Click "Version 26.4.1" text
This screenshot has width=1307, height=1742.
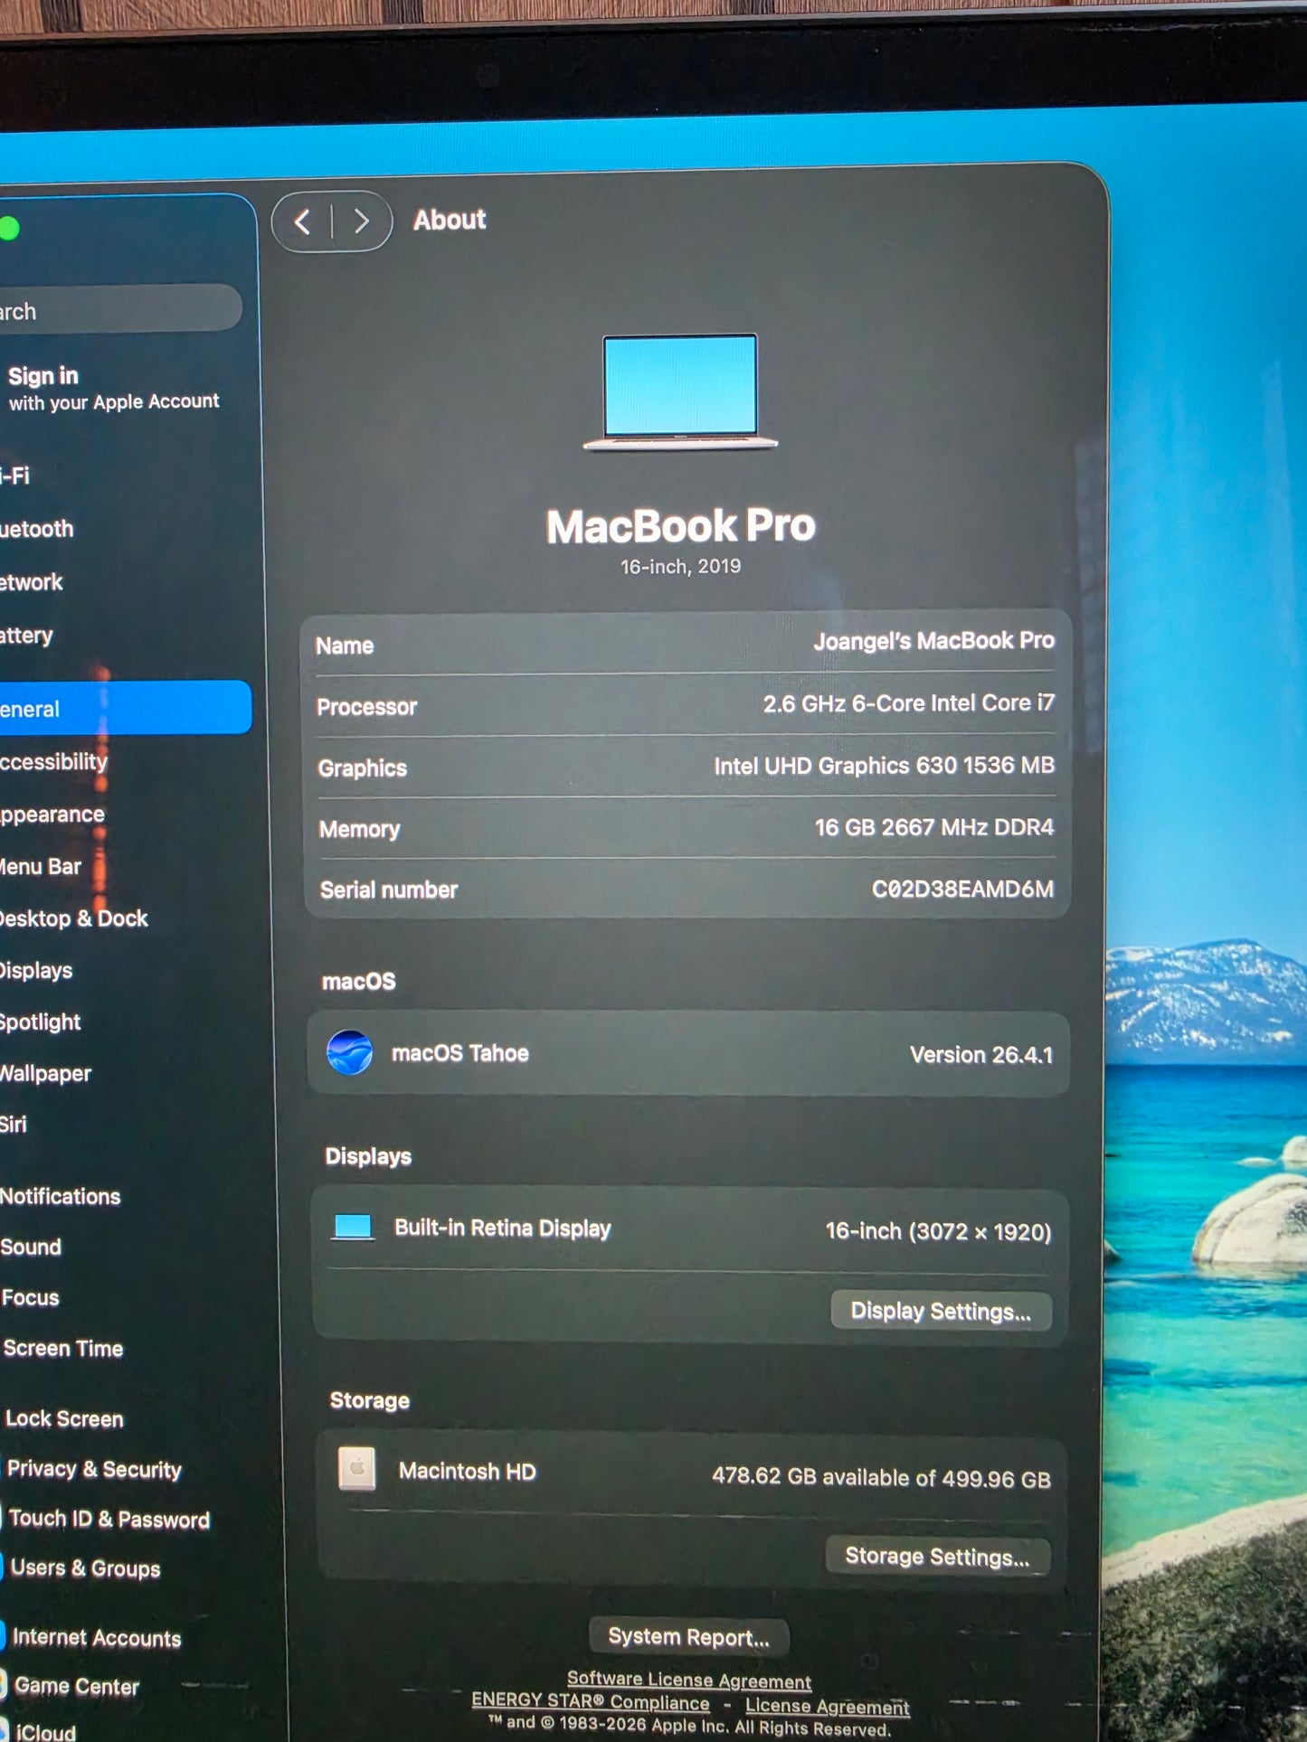click(x=981, y=1054)
